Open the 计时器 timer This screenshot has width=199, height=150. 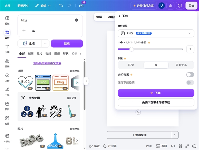pos(110,146)
